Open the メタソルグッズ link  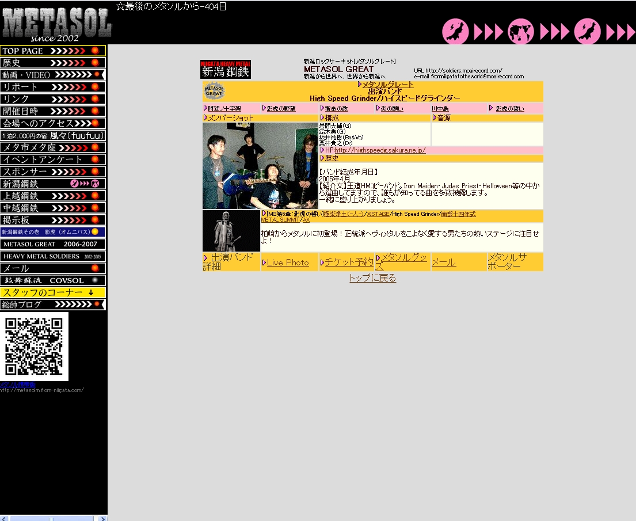pos(402,262)
